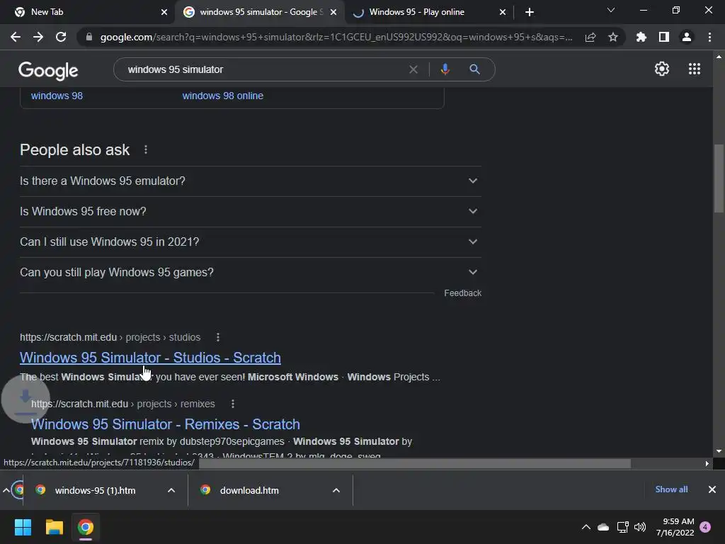725x544 pixels.
Task: Click the scroll-up arrow on vertical scrollbar
Action: point(719,57)
